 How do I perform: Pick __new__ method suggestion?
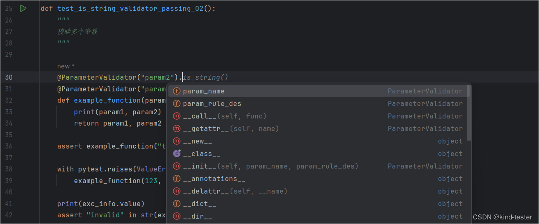319,141
